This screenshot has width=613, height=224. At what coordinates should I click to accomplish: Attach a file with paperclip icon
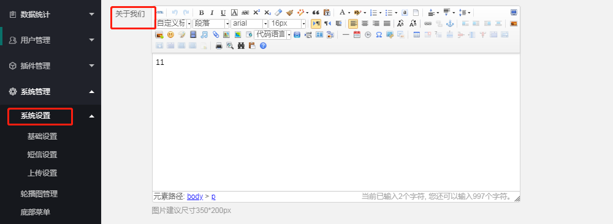216,35
